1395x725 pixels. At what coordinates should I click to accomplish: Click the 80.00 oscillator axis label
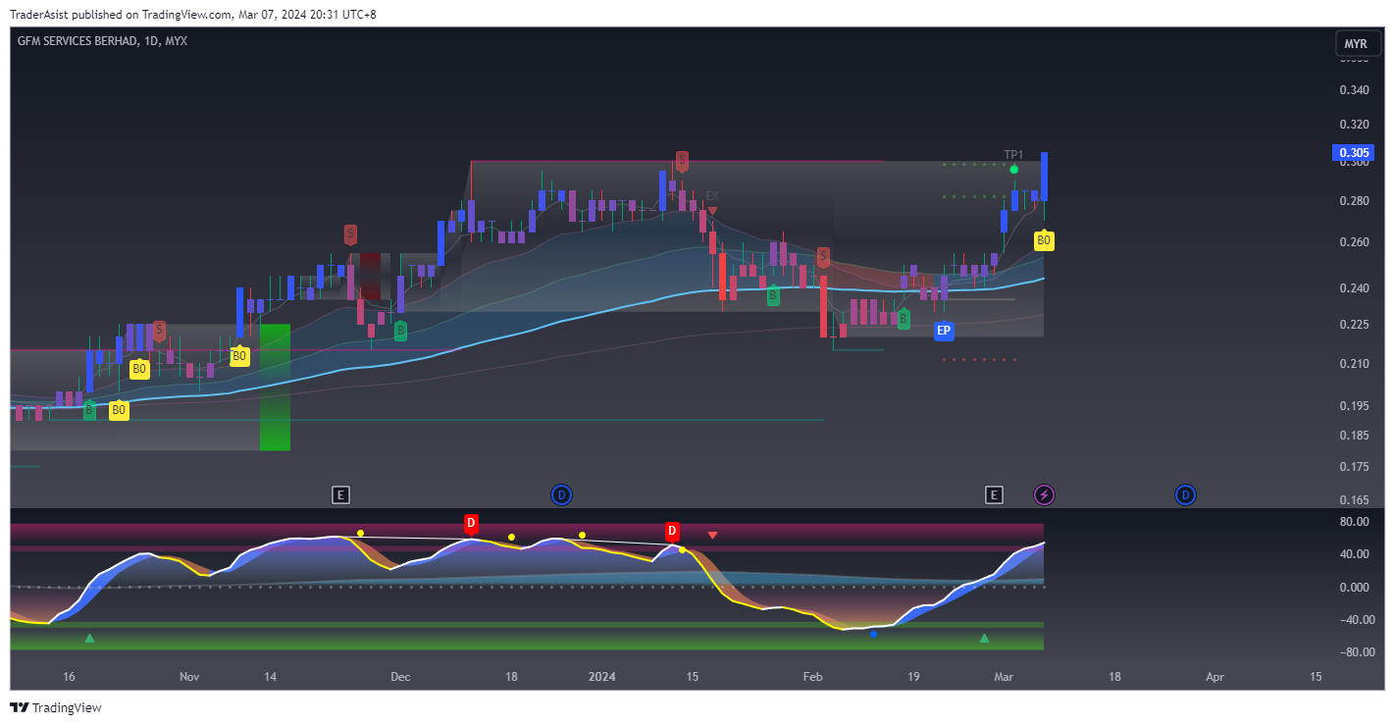(x=1354, y=522)
